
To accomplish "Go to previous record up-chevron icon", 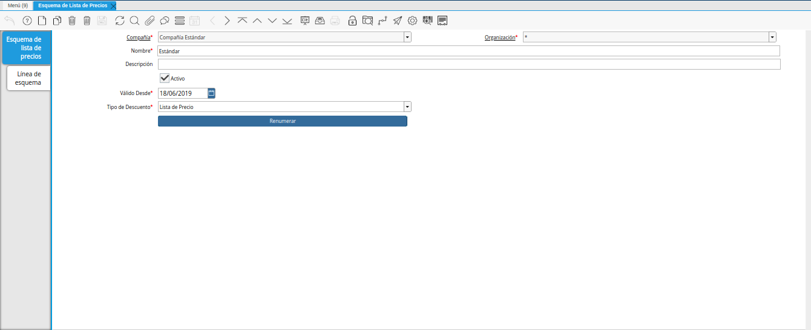I will tap(257, 21).
